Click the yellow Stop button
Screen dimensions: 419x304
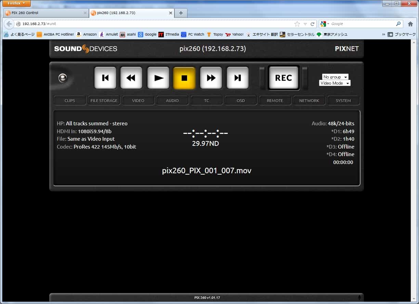coord(184,78)
